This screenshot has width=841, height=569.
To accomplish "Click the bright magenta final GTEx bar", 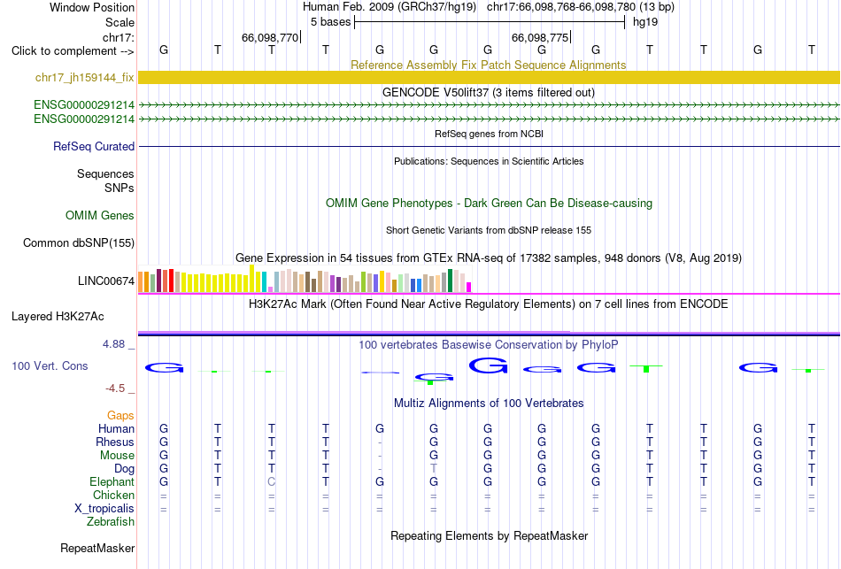I will (469, 288).
